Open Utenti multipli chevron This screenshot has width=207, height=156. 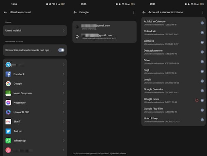tap(64, 31)
